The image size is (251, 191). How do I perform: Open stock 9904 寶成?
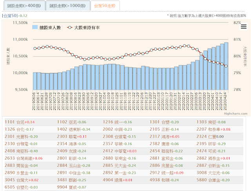point(67,187)
